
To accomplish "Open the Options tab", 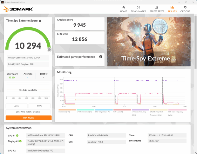I will [185, 9].
